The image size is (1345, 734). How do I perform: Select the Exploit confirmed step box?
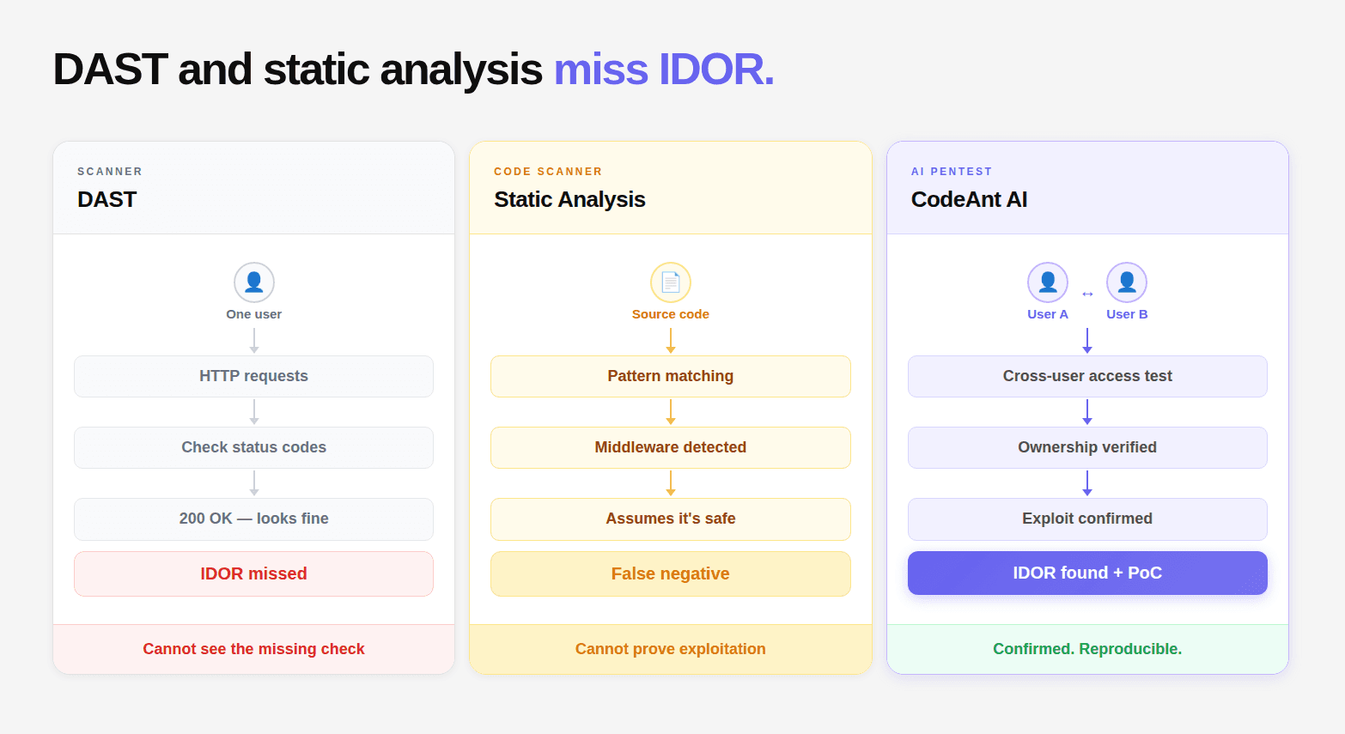click(1087, 519)
